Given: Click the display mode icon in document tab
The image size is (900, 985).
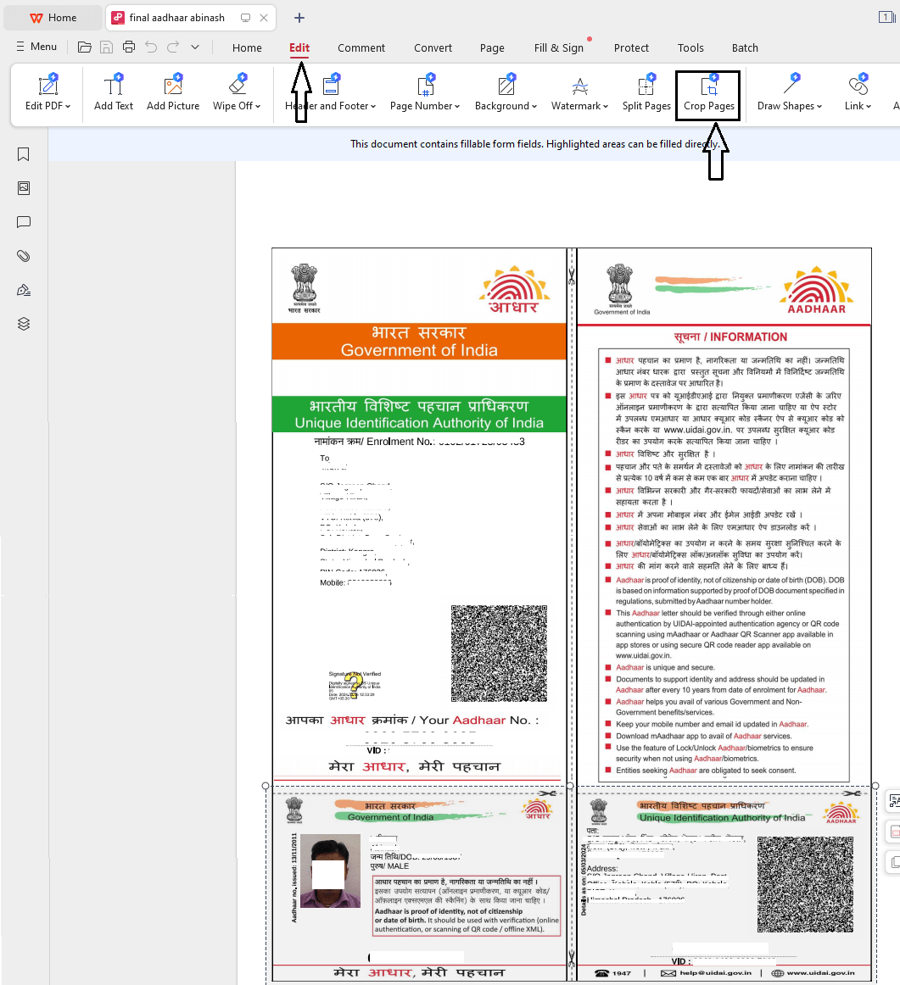Looking at the screenshot, I should pos(246,18).
